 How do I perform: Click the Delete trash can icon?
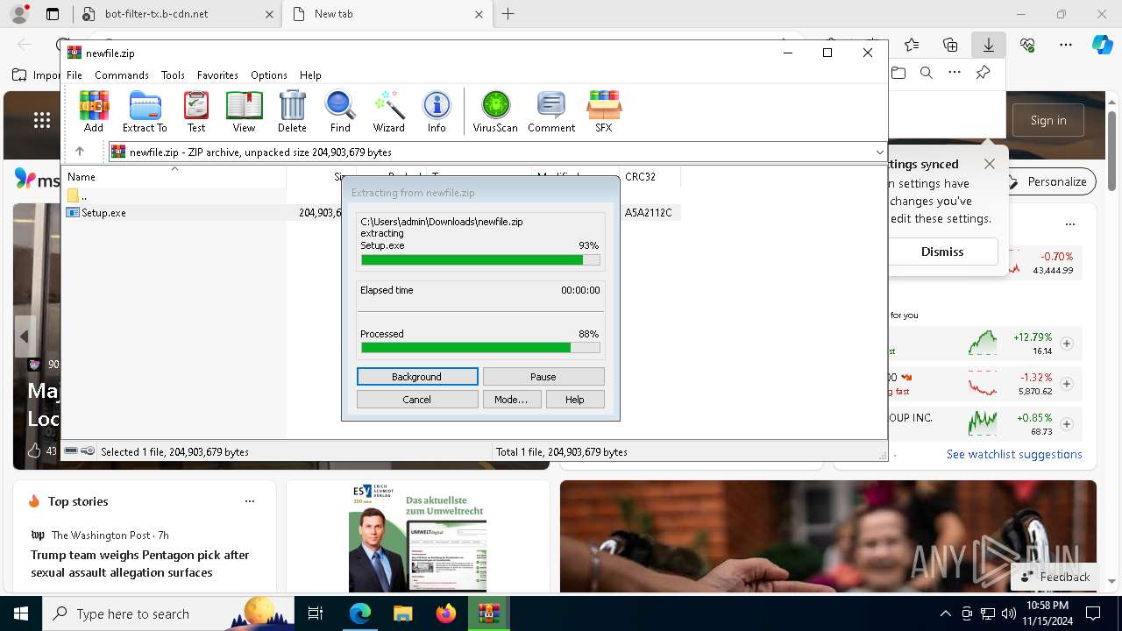[292, 111]
